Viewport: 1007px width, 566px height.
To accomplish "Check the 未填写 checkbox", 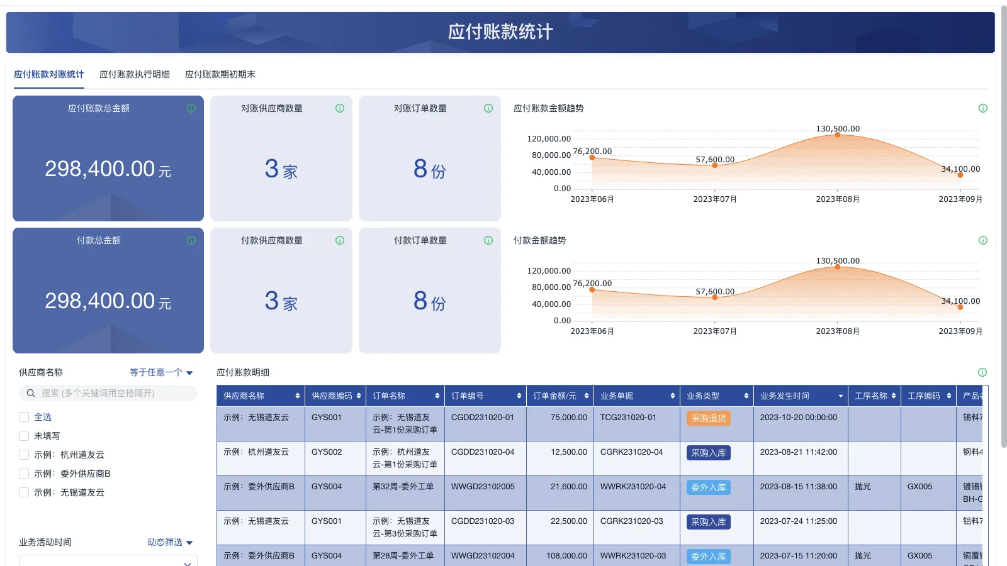I will (23, 435).
